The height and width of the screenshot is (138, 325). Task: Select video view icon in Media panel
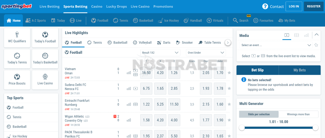[x=287, y=35]
